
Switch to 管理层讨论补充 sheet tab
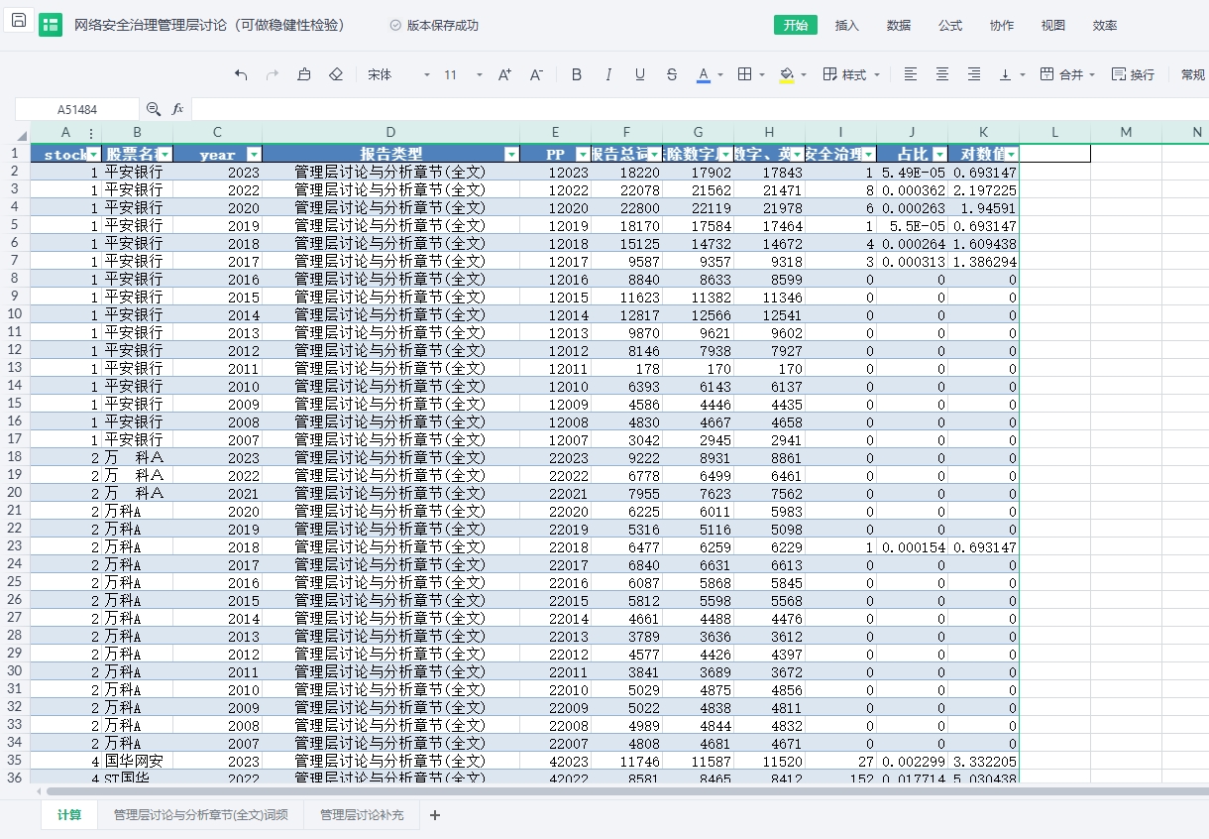pyautogui.click(x=362, y=815)
